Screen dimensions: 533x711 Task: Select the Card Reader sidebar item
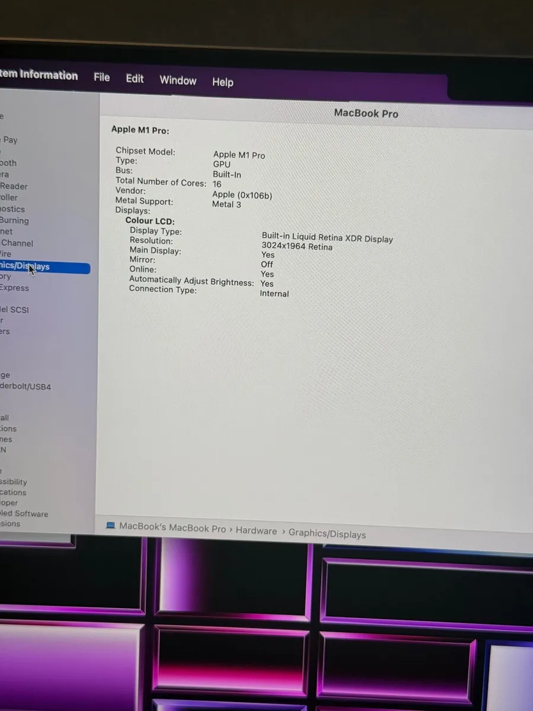pyautogui.click(x=14, y=186)
